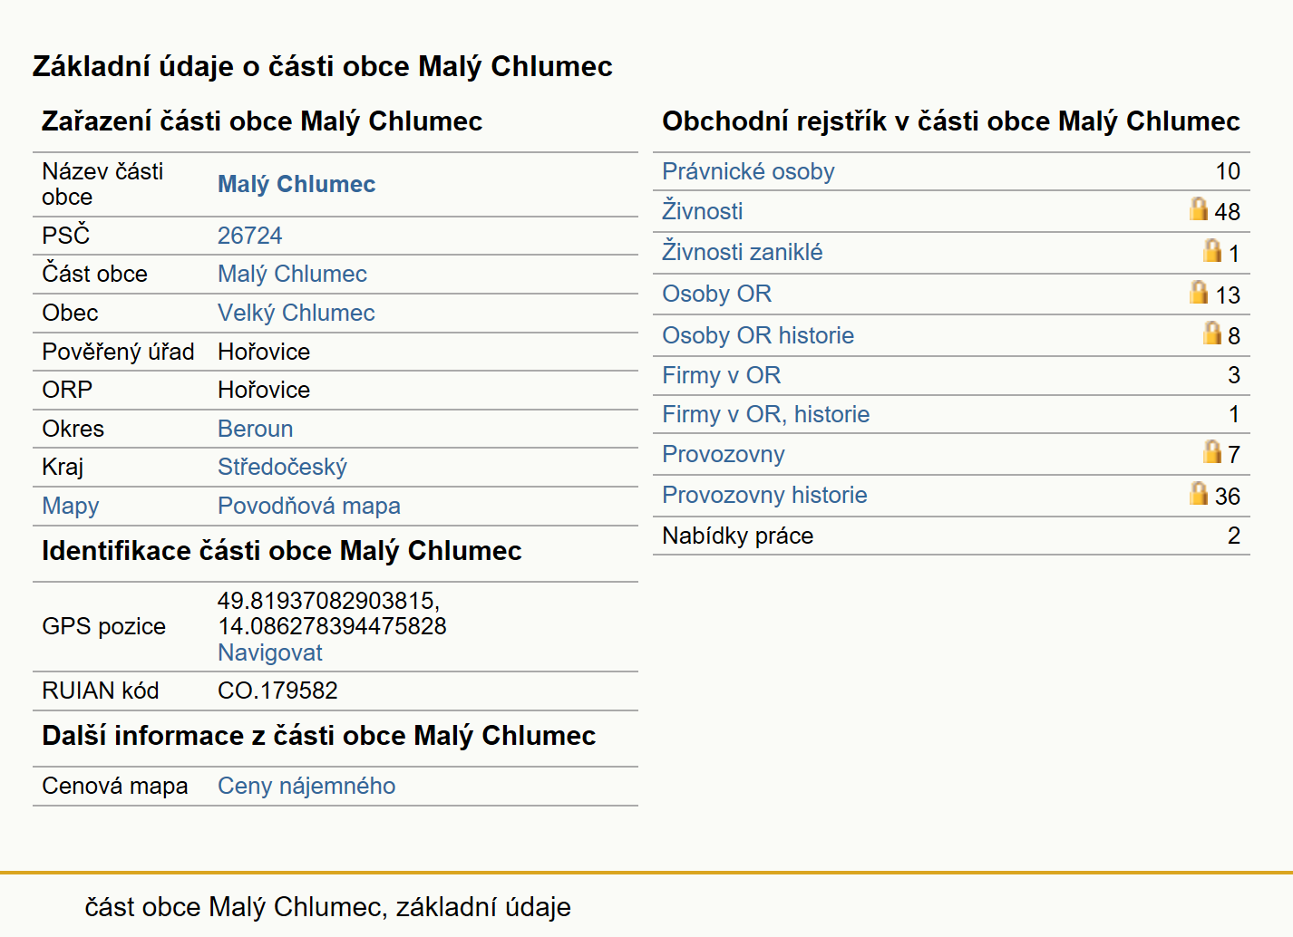
Task: Click the lock icon in Osoby OR historie row
Action: [1212, 333]
